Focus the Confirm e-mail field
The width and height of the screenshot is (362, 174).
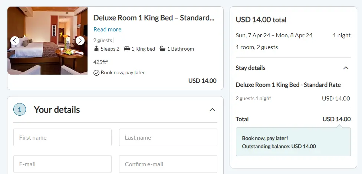coord(168,164)
